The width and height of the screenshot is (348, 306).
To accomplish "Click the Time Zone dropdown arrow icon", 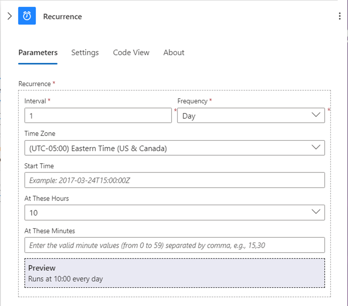I will [316, 148].
